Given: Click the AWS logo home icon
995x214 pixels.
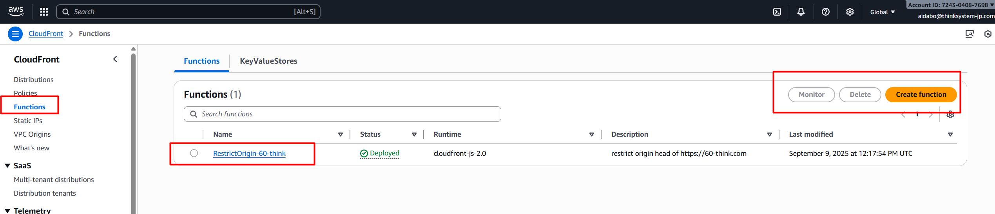Looking at the screenshot, I should [x=16, y=11].
